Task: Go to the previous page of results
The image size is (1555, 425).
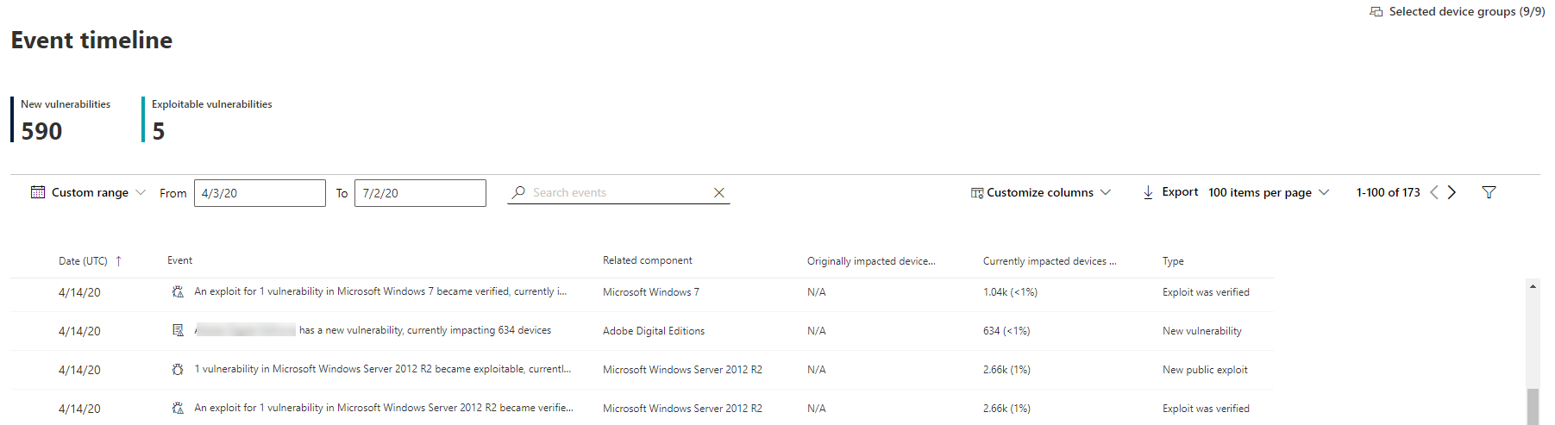Action: (x=1434, y=192)
